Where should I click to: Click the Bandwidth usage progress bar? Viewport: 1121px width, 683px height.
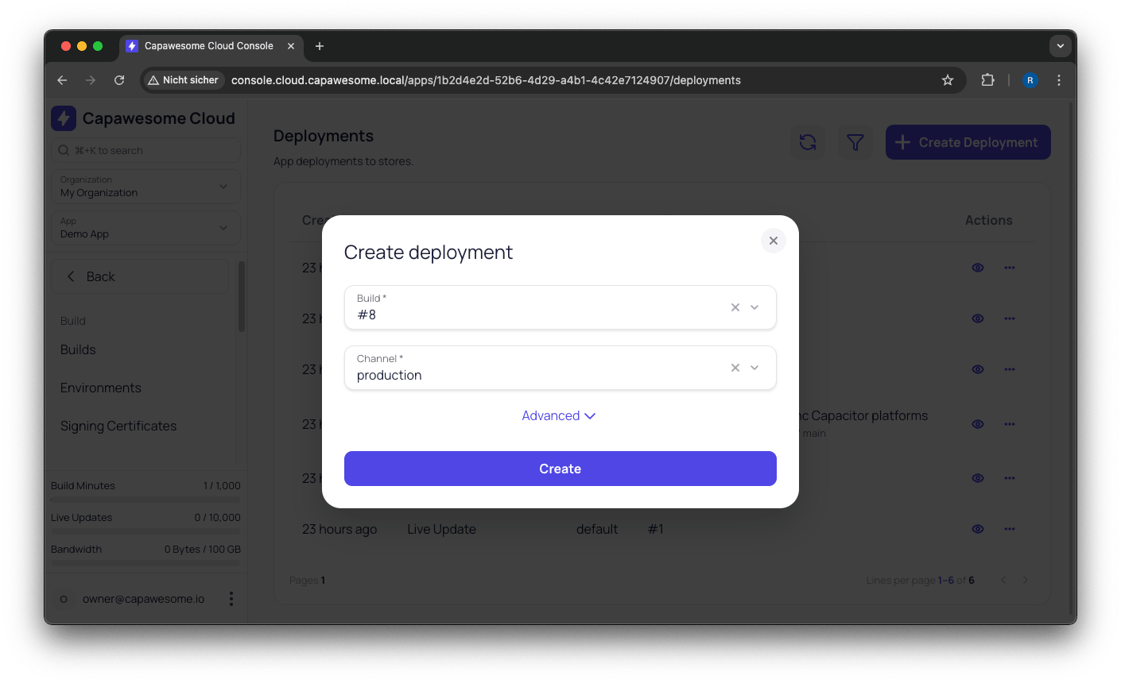pos(145,561)
